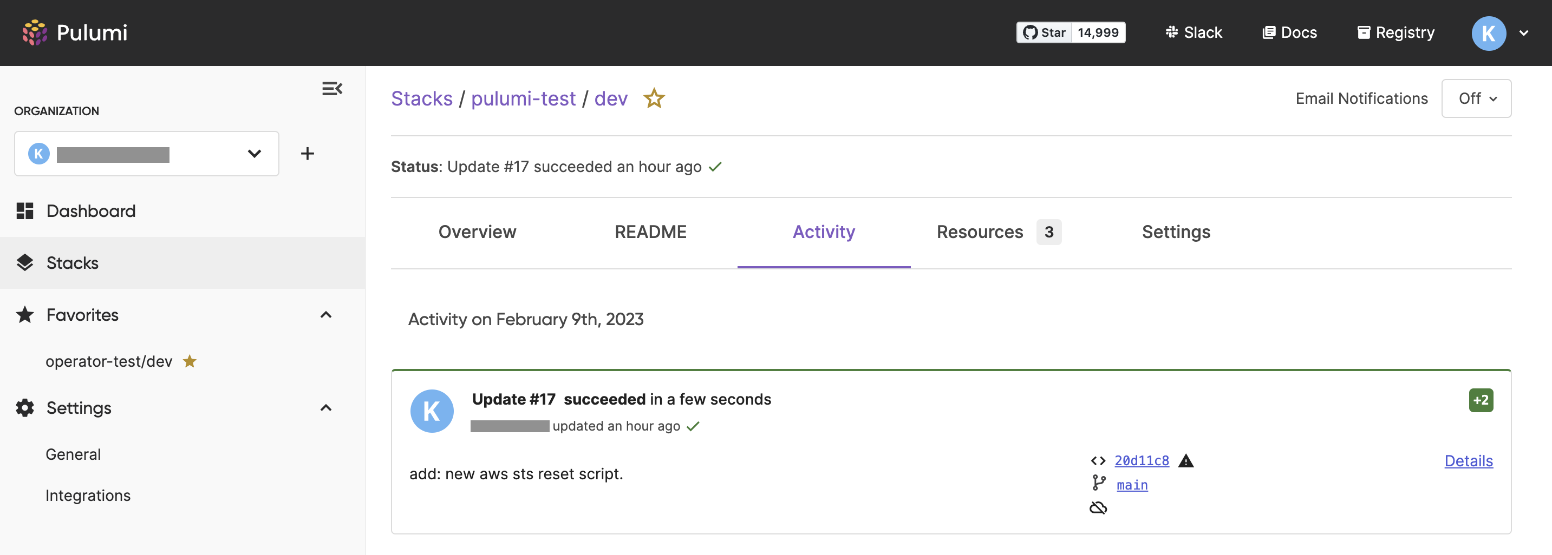Open the Details link for Update #17
The width and height of the screenshot is (1552, 555).
tap(1469, 461)
